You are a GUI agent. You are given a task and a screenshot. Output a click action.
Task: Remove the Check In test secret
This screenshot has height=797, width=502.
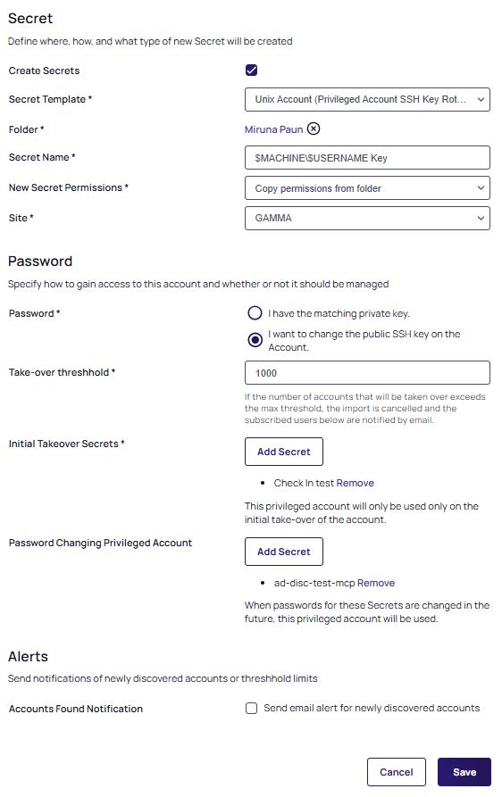click(355, 483)
